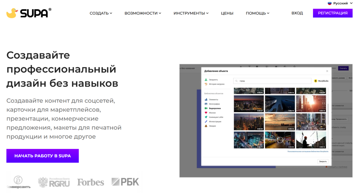Select neon aerial city video 0:00:15

[x=249, y=140]
